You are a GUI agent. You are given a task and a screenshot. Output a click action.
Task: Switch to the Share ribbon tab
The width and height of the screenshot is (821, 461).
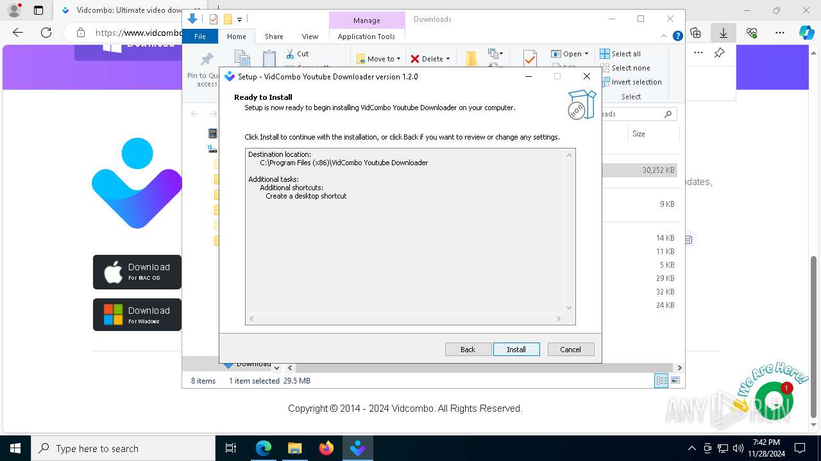pos(274,36)
